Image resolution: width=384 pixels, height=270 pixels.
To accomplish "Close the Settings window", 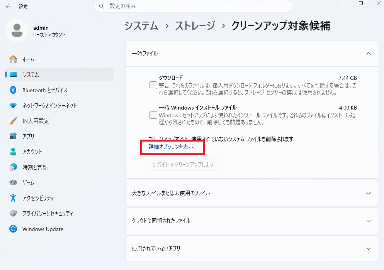I will pos(378,3).
